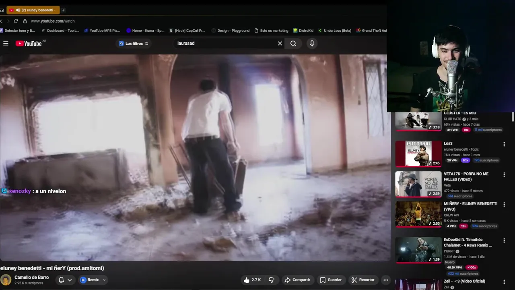Open more options for EsDeeKid video

point(504,240)
